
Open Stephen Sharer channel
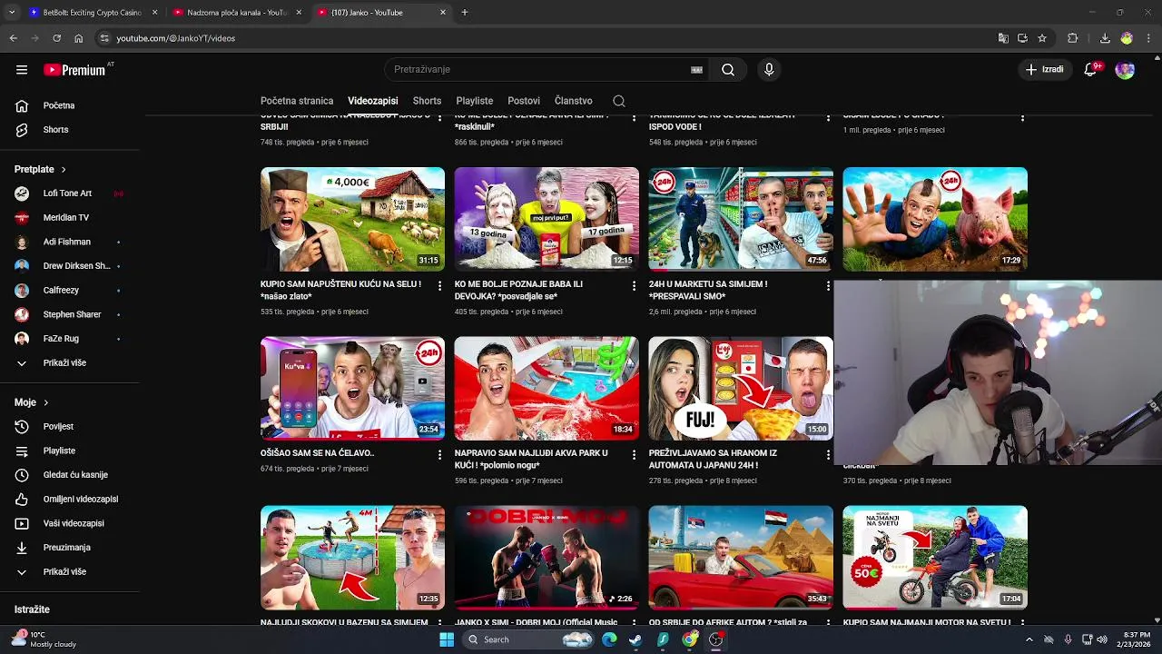[x=71, y=314]
